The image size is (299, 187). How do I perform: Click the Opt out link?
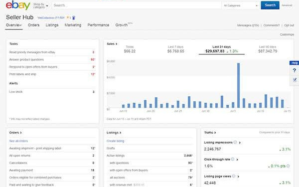(x=289, y=25)
